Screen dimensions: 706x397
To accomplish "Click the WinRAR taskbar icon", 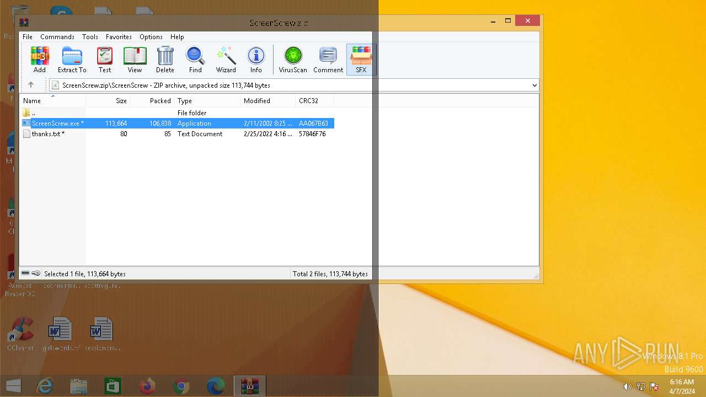I will pyautogui.click(x=250, y=387).
